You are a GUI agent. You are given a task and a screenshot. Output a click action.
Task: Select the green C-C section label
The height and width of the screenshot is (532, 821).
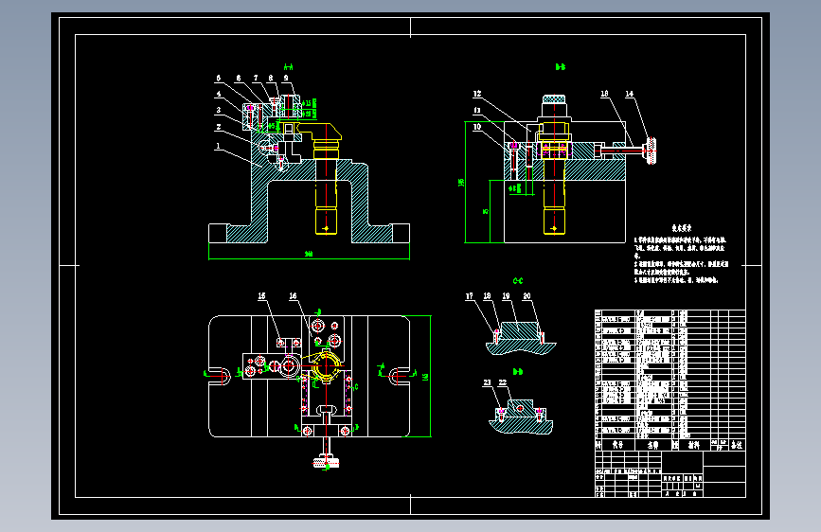[518, 281]
